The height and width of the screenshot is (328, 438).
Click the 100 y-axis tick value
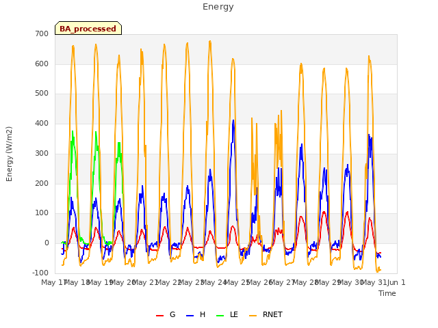[42, 213]
